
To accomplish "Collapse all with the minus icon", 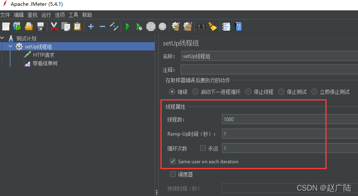I will tap(103, 27).
